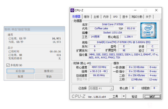Click the specification i7-9700K CPU @ 3.60GHz (ES)

click(124, 42)
